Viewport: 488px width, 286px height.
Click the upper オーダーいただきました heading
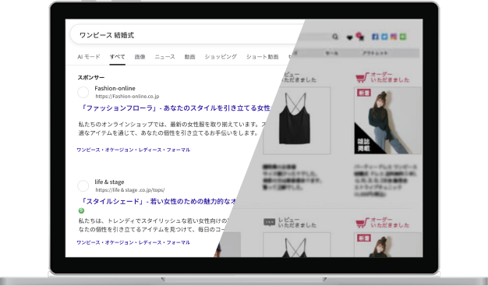click(x=390, y=77)
